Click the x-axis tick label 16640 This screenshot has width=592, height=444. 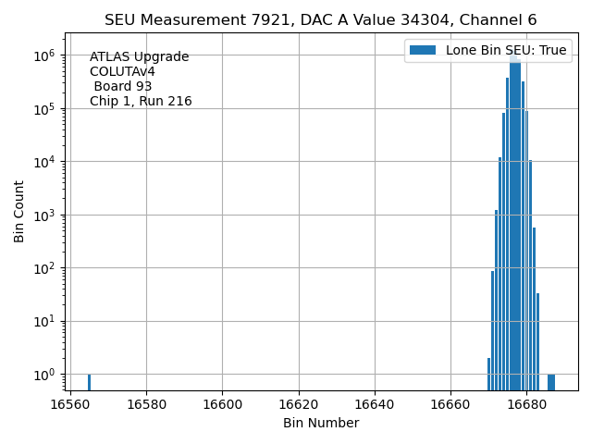375,404
